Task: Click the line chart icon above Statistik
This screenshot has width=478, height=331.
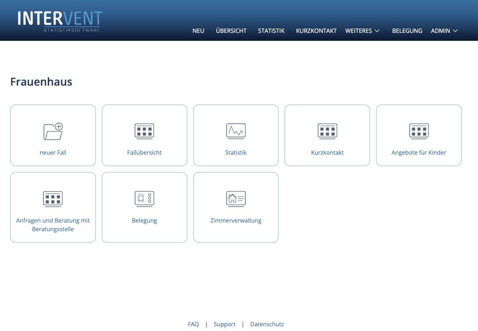Action: 236,131
